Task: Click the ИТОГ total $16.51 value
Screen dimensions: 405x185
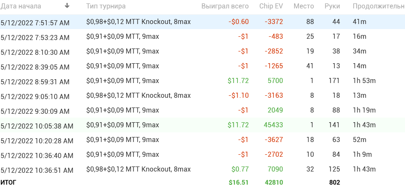Action: click(x=238, y=182)
